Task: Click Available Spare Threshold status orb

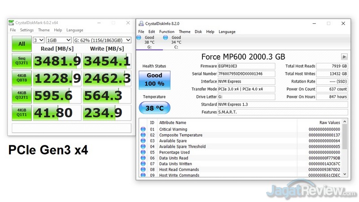Action: (x=143, y=146)
